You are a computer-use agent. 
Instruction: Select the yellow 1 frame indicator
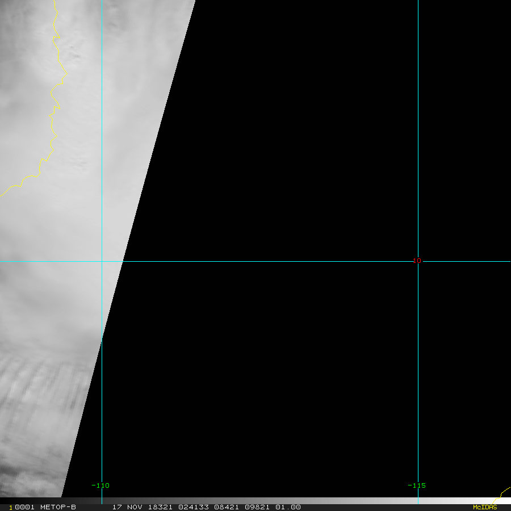[x=11, y=508]
